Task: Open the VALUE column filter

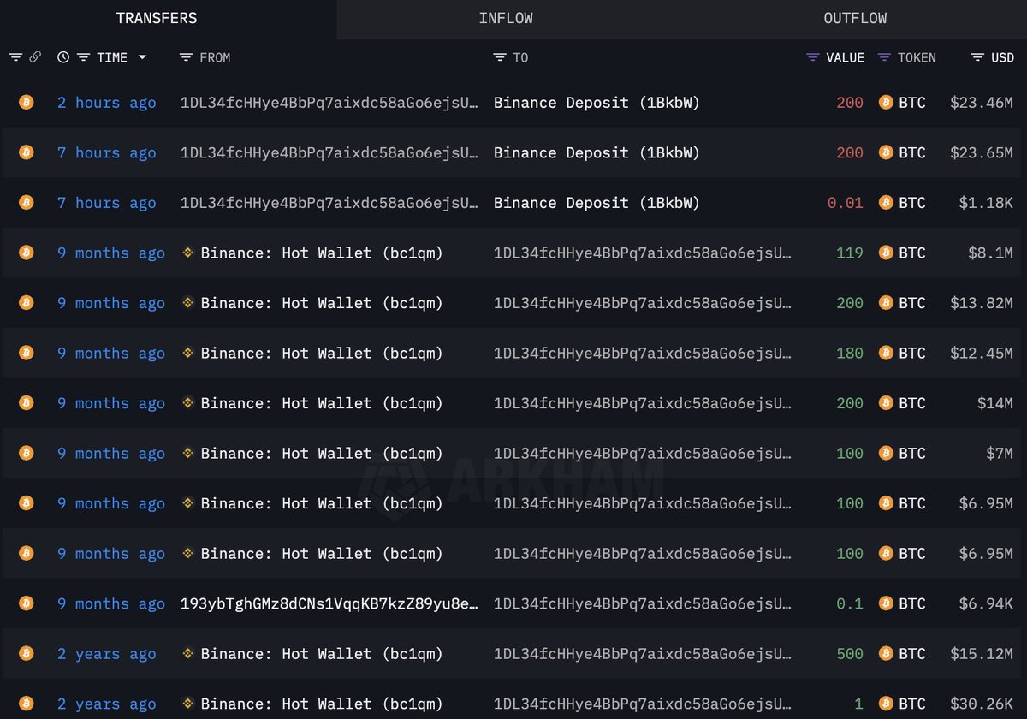Action: (813, 57)
